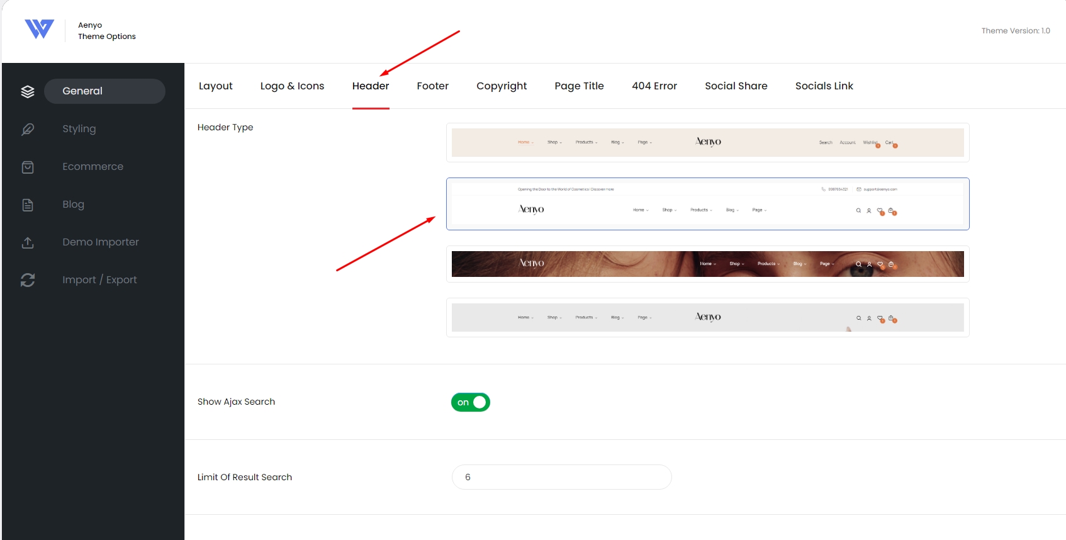Open the Blog sidebar section
This screenshot has height=540, width=1066.
point(73,204)
